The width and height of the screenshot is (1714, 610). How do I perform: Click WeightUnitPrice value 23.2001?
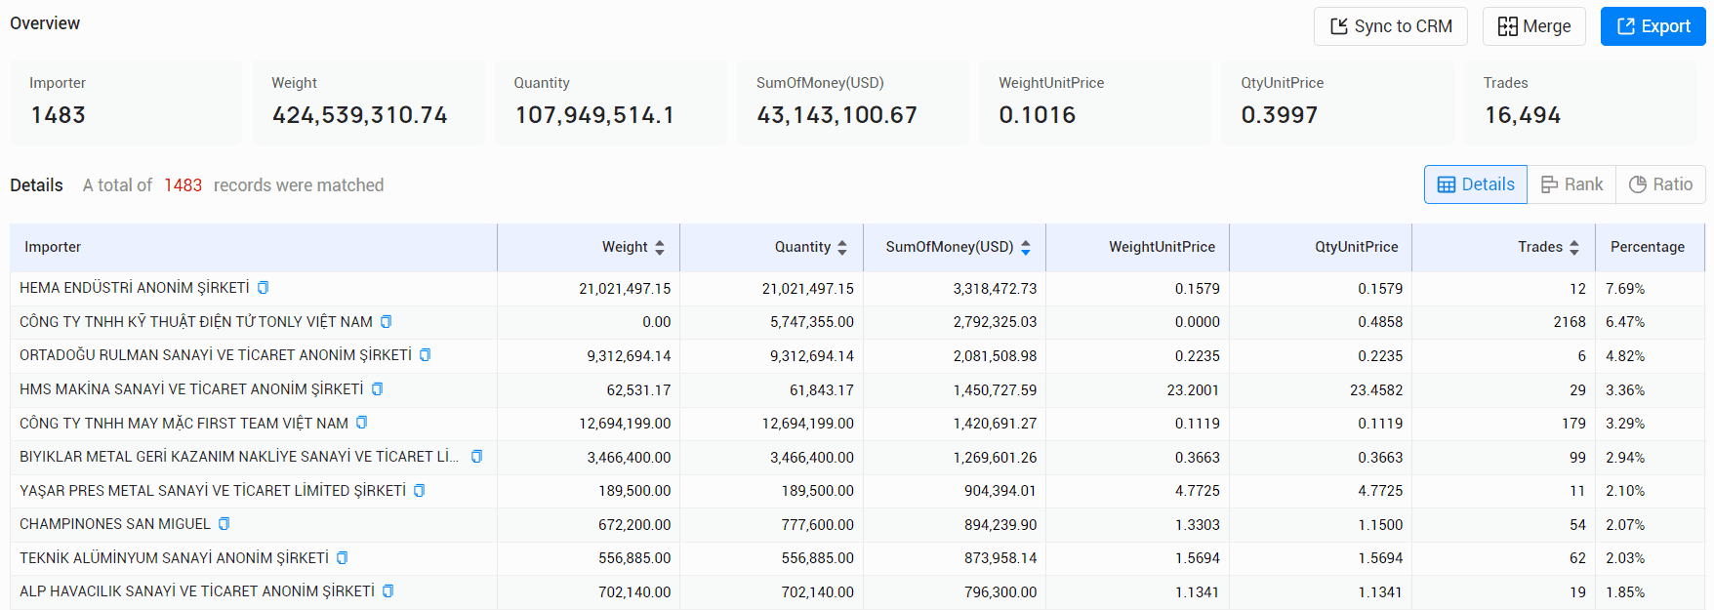pyautogui.click(x=1193, y=390)
